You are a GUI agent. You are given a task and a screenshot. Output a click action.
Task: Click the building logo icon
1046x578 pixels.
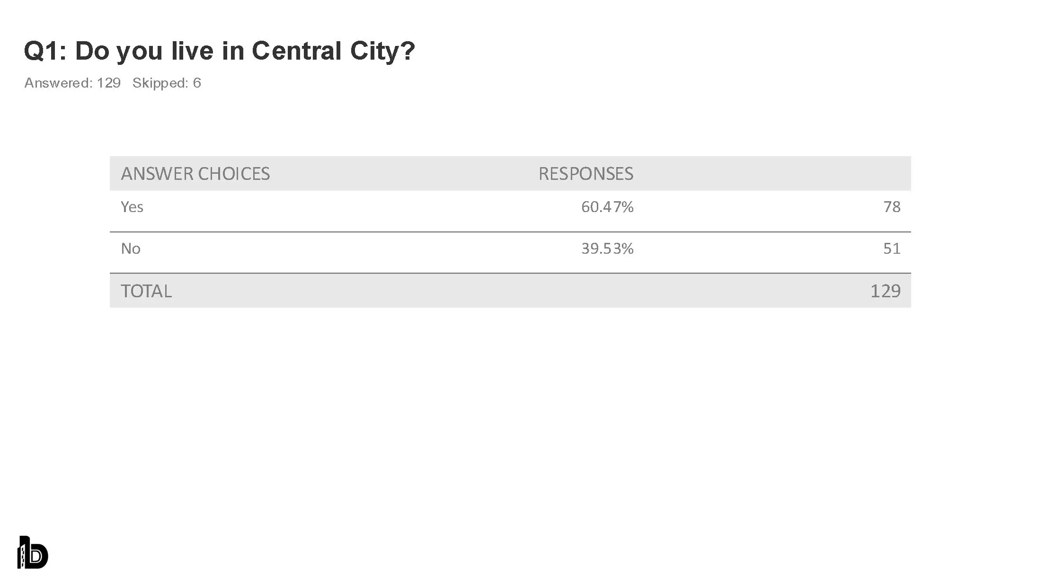click(33, 552)
